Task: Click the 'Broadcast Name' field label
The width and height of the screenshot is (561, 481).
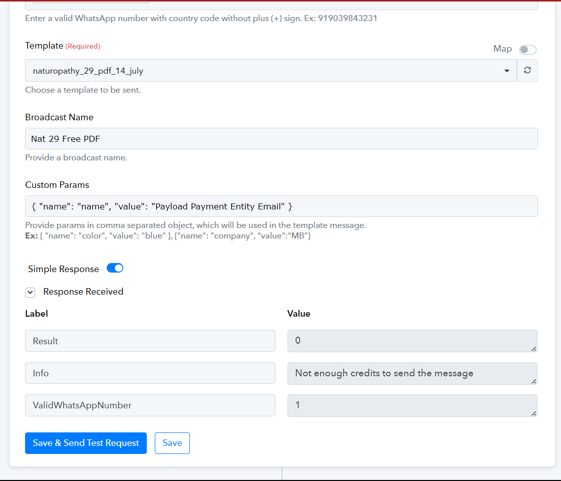Action: tap(59, 117)
